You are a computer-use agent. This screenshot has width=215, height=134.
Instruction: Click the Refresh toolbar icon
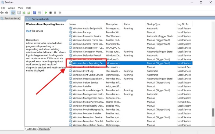24,13
